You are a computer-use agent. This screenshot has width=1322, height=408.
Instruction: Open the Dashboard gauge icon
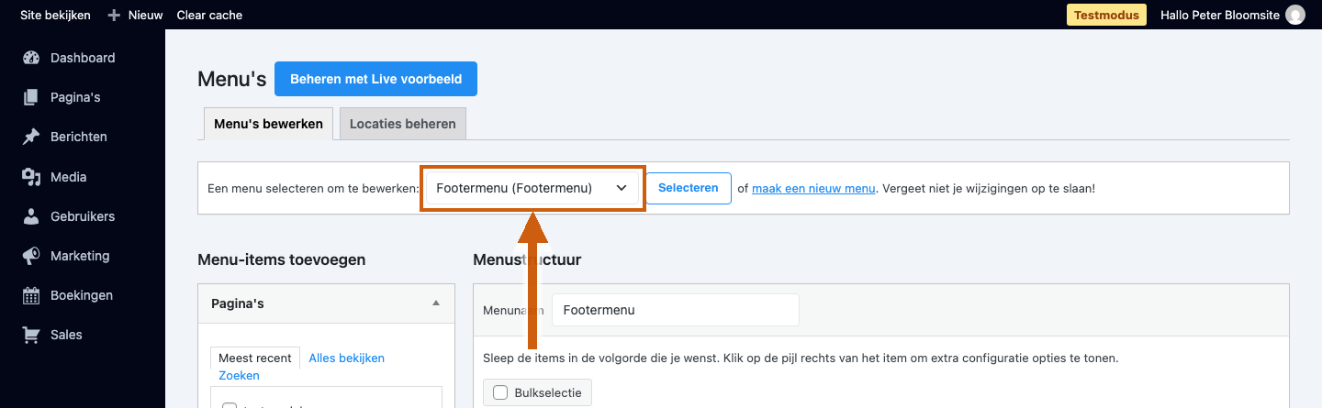coord(31,58)
